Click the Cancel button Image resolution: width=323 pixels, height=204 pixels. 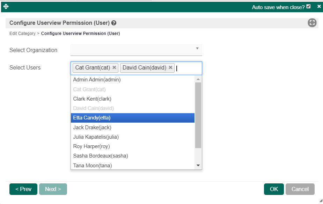click(300, 189)
